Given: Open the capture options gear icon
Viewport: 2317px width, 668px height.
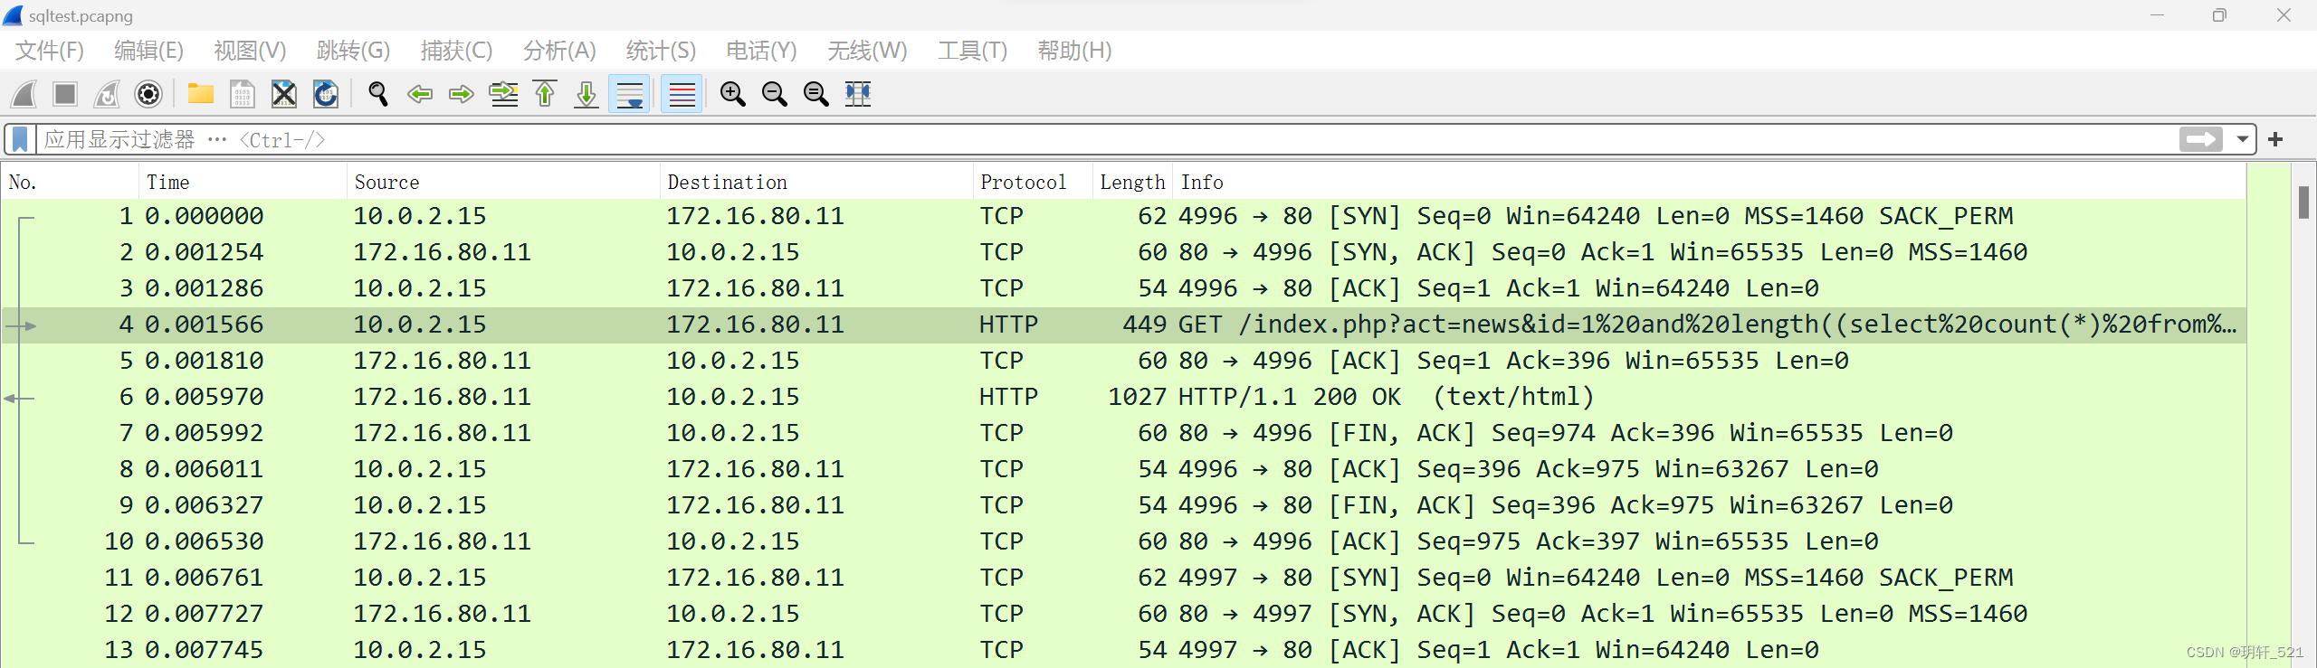Looking at the screenshot, I should pyautogui.click(x=148, y=94).
